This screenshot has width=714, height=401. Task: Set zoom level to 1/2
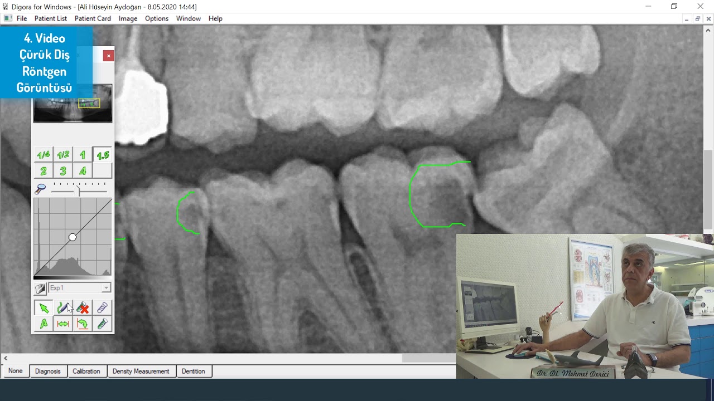tap(63, 155)
